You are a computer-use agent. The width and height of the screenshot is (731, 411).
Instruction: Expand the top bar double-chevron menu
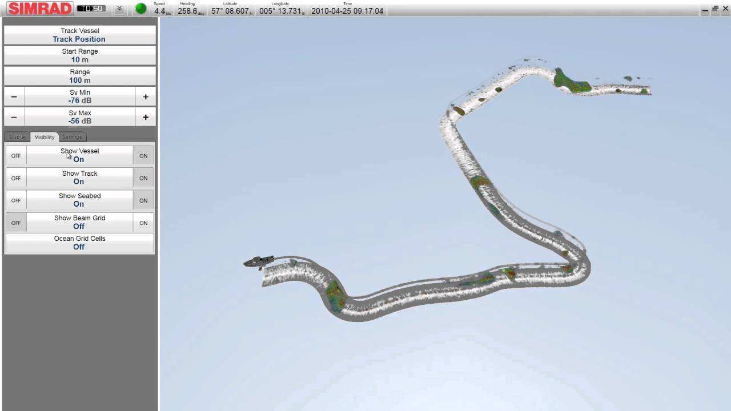[119, 9]
